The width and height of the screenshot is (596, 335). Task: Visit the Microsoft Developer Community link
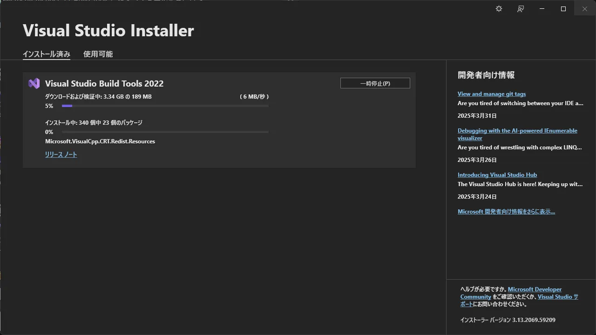[x=535, y=289]
